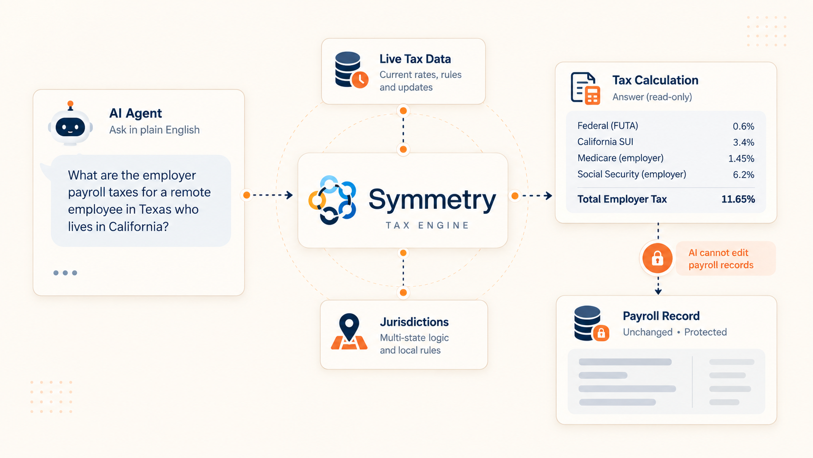Click the 'AI cannot edit payroll records' badge
The width and height of the screenshot is (813, 458).
pos(725,258)
